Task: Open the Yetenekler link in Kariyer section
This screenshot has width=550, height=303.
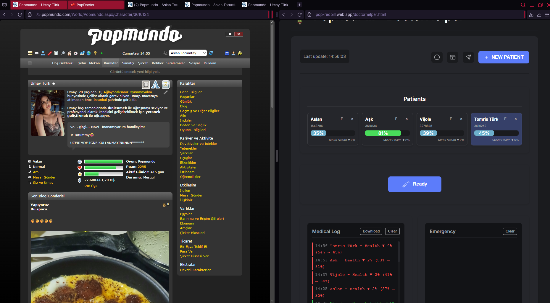Action: point(188,148)
